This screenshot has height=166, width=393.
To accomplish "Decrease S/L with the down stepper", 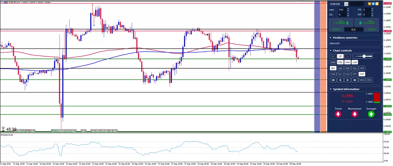I will pos(348,16).
